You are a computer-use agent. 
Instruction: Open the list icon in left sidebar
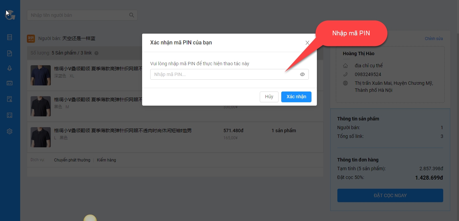coord(10,37)
